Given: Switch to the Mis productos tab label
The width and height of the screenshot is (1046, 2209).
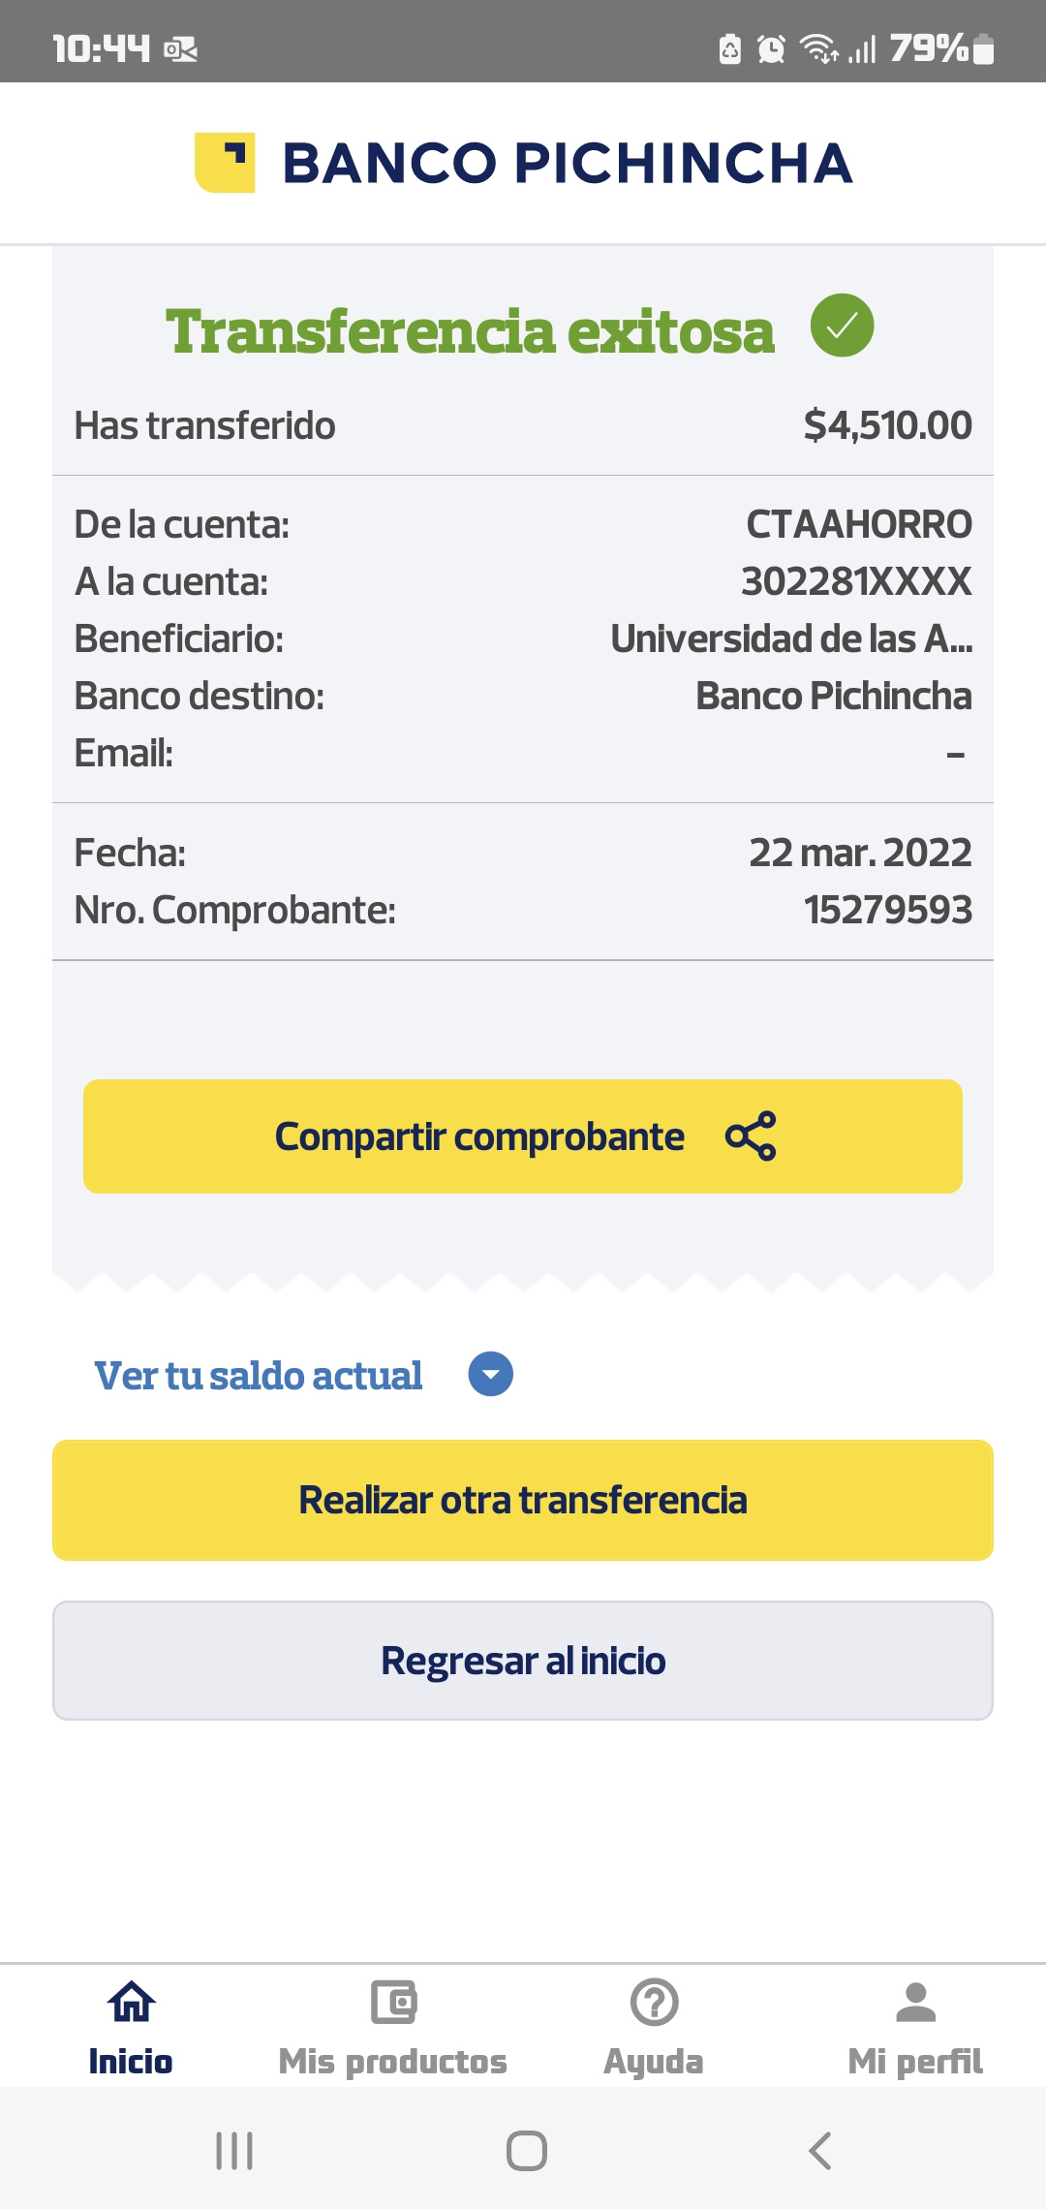Looking at the screenshot, I should pyautogui.click(x=393, y=2062).
